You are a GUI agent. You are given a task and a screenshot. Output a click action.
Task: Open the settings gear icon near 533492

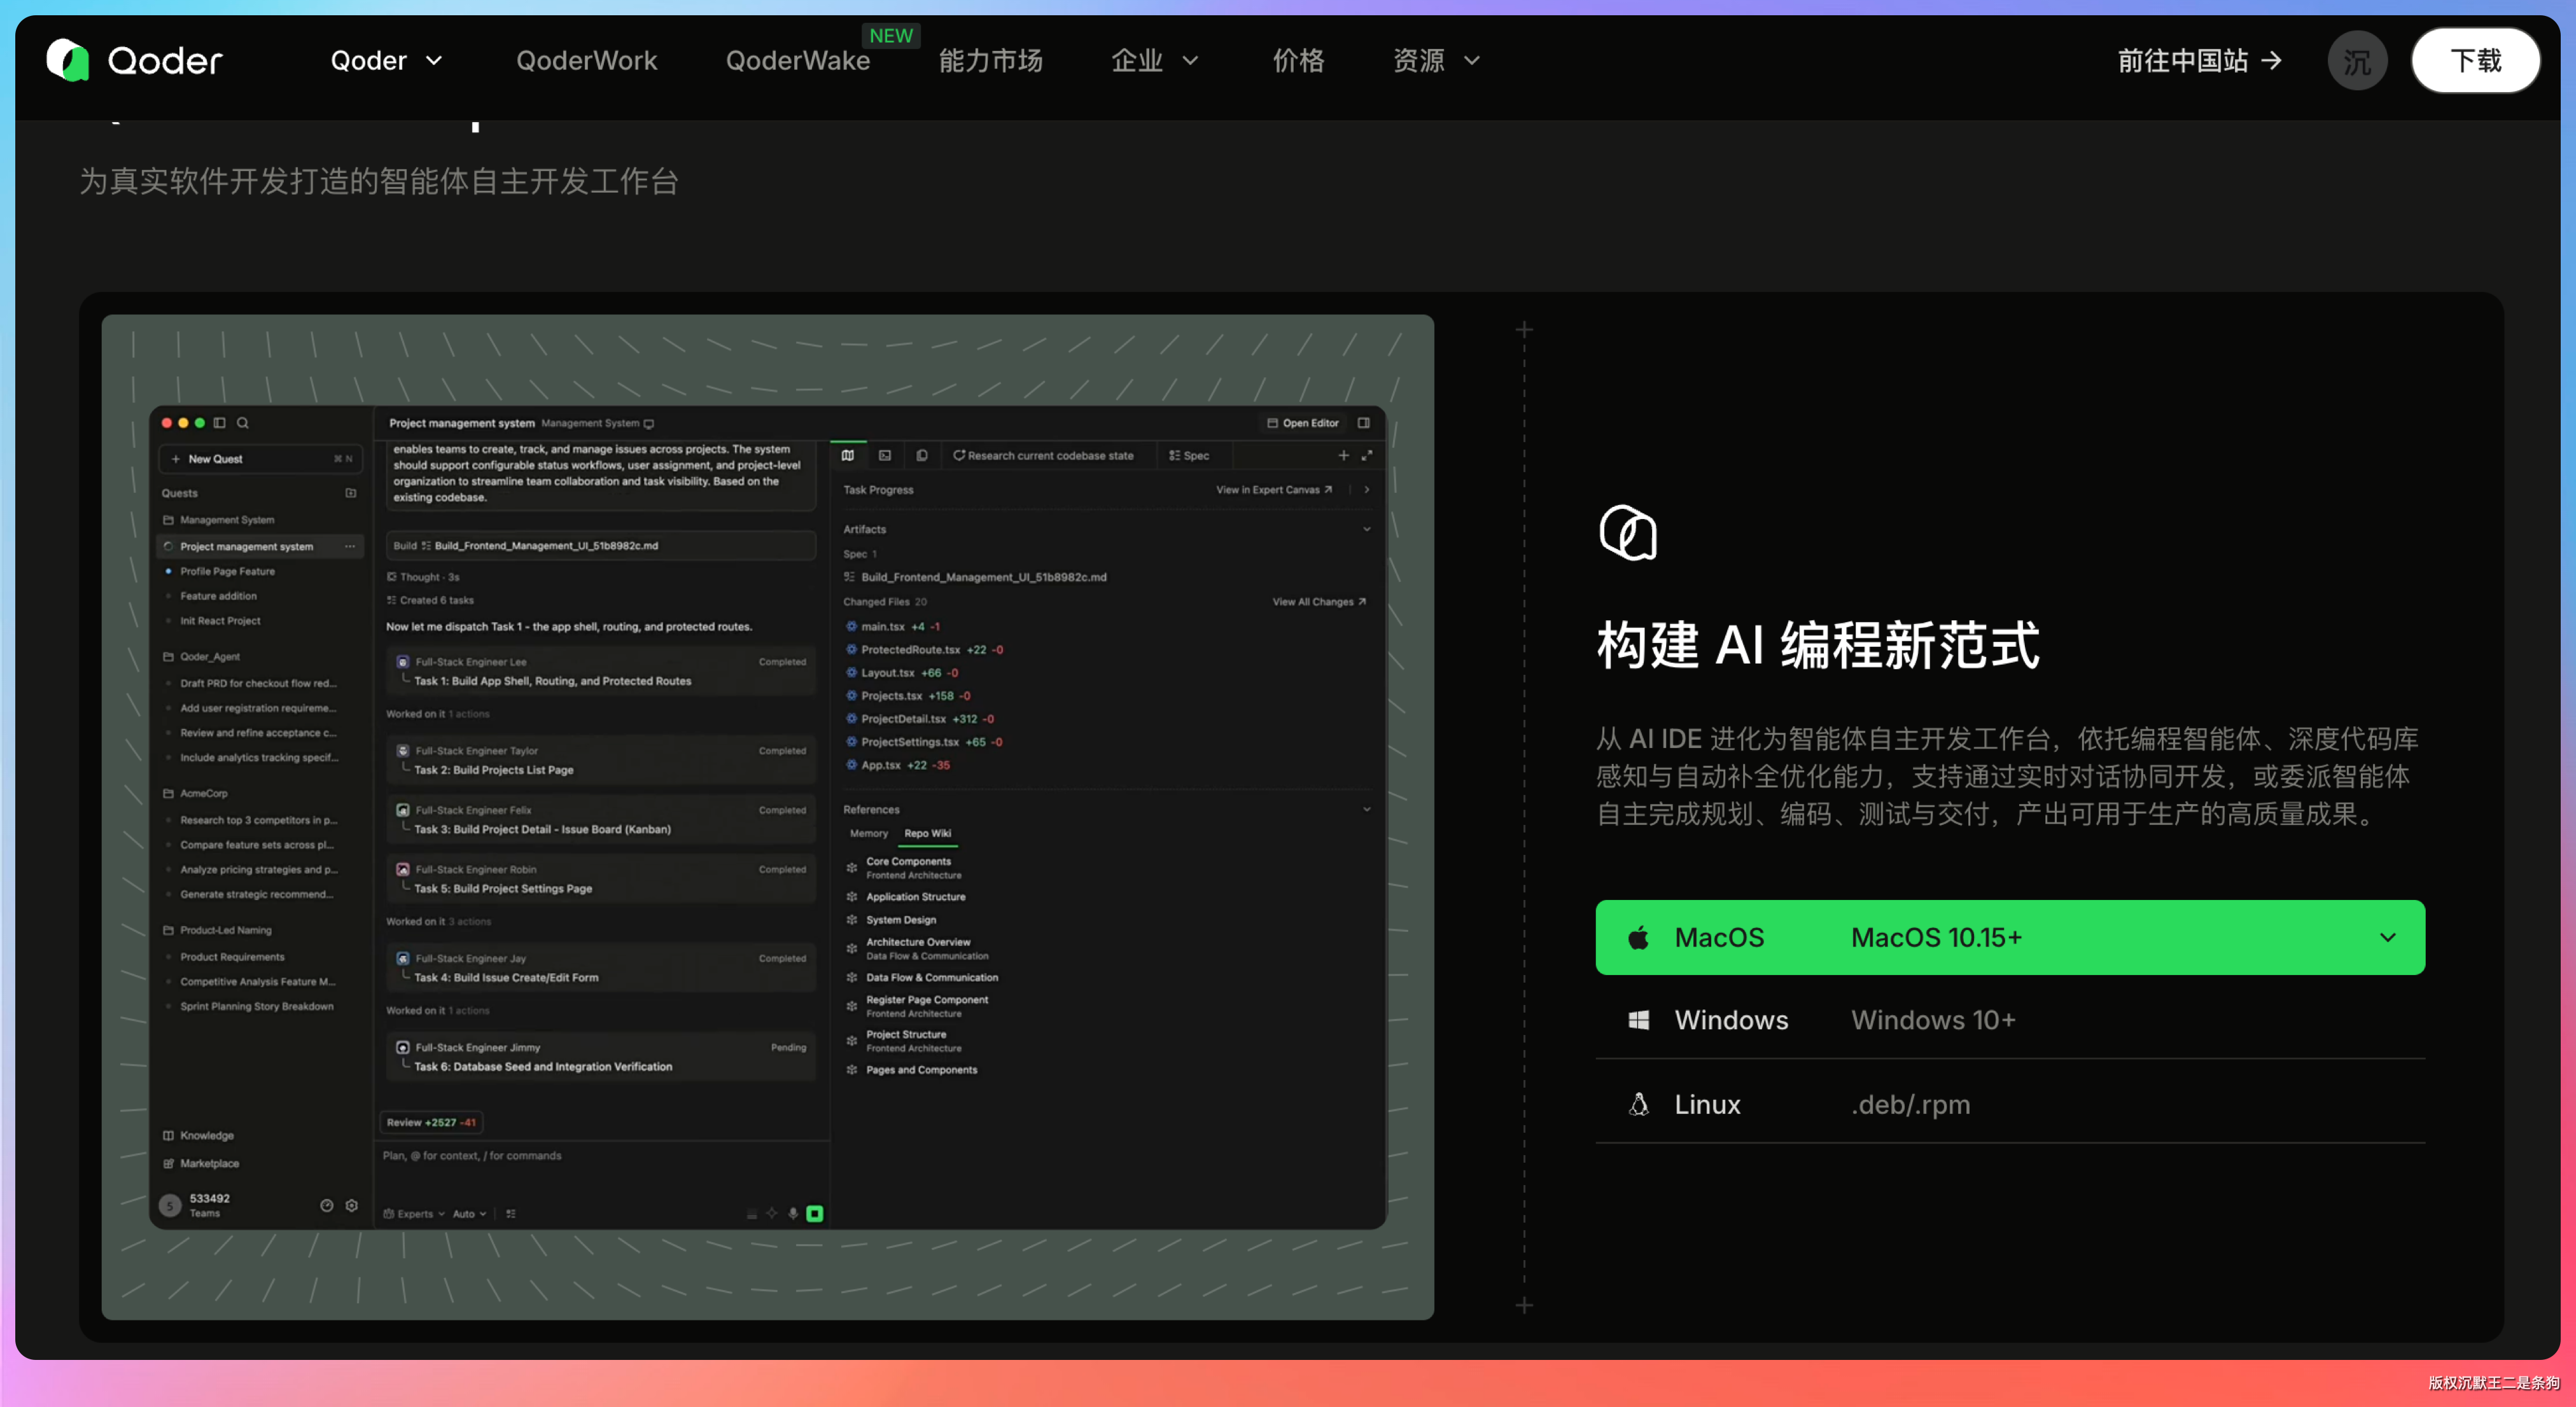click(351, 1205)
